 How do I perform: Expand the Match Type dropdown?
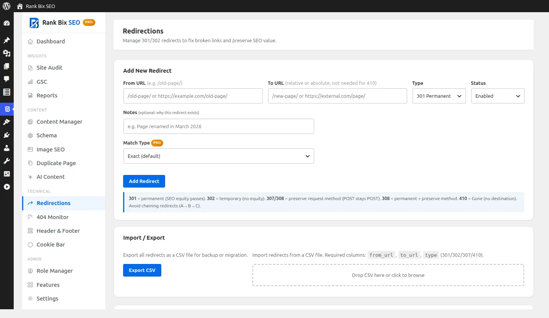tap(219, 156)
